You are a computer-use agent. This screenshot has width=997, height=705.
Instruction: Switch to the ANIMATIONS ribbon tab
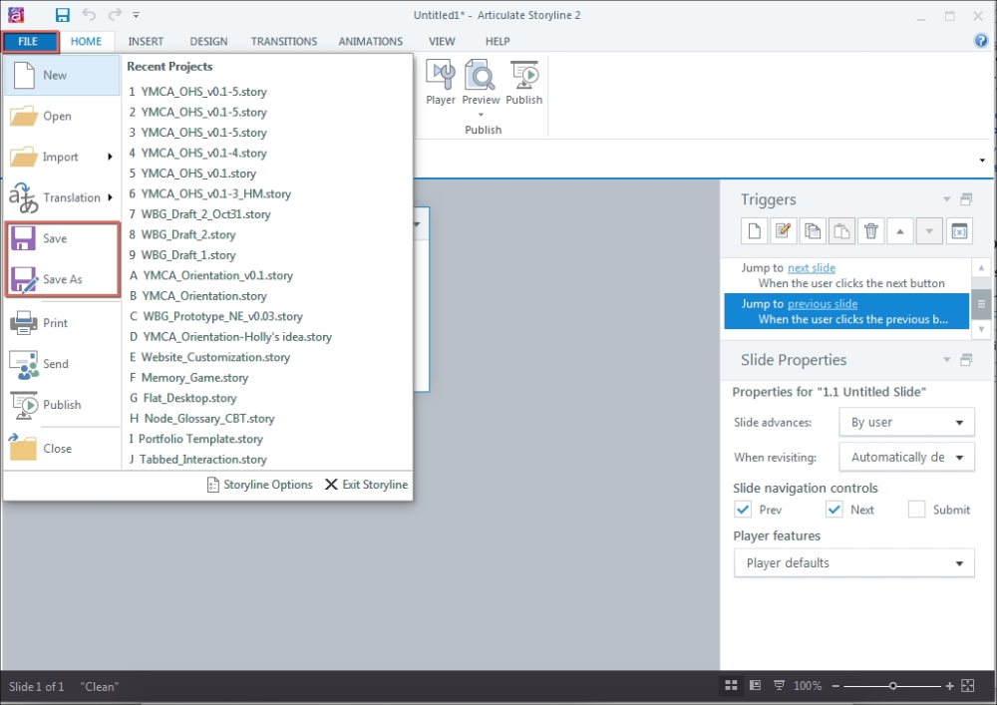coord(371,41)
